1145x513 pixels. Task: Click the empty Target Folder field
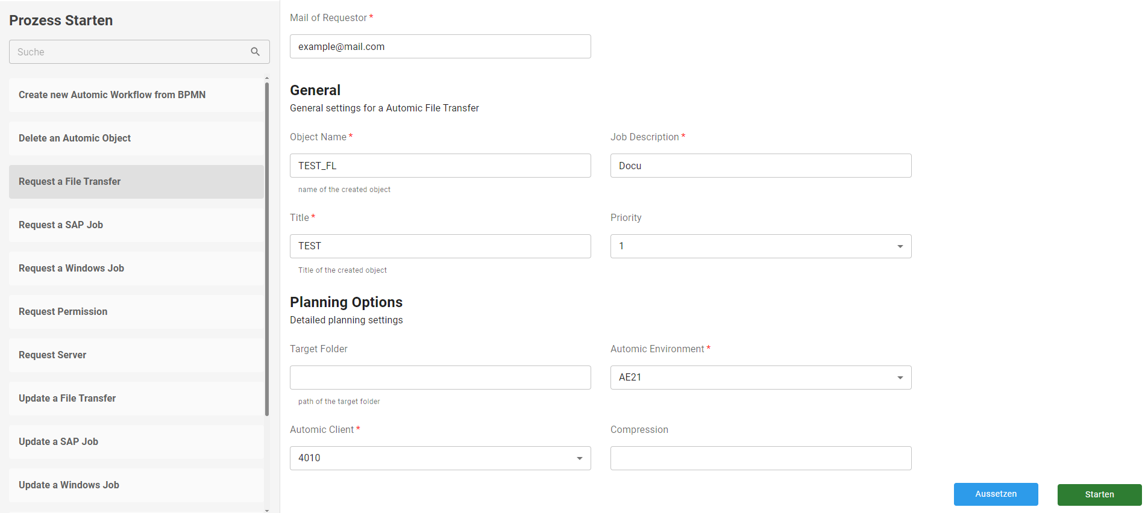[440, 378]
